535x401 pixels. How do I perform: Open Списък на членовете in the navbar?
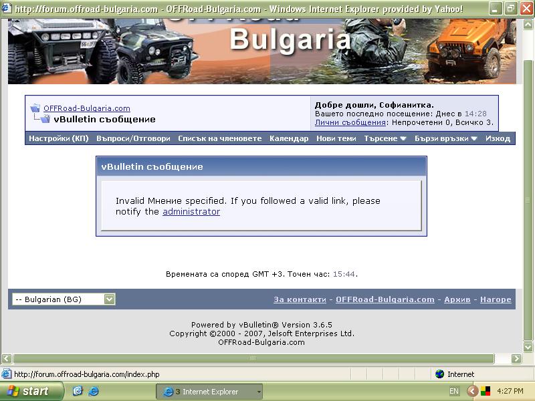click(x=220, y=138)
